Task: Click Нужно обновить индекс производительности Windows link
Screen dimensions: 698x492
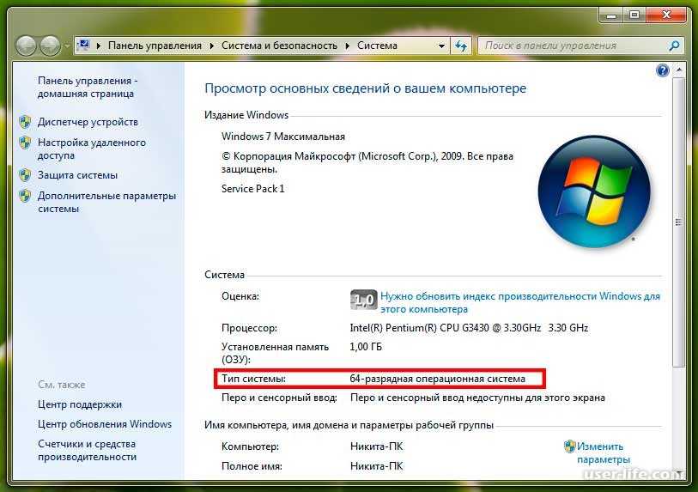Action: (x=520, y=302)
